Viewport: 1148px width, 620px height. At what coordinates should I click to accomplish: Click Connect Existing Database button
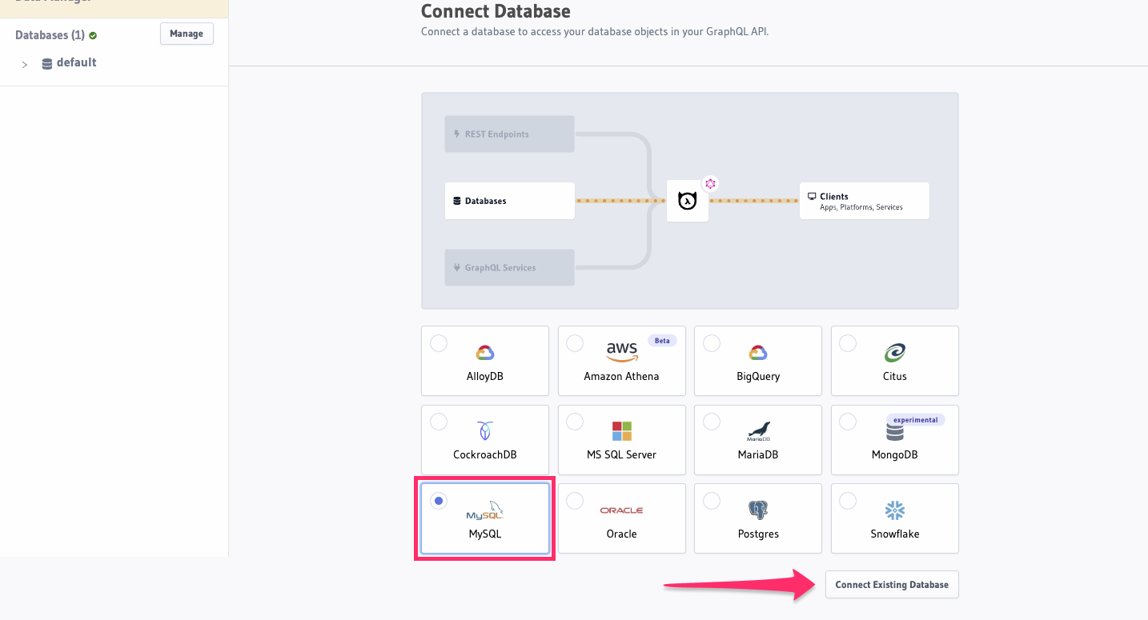pos(892,585)
